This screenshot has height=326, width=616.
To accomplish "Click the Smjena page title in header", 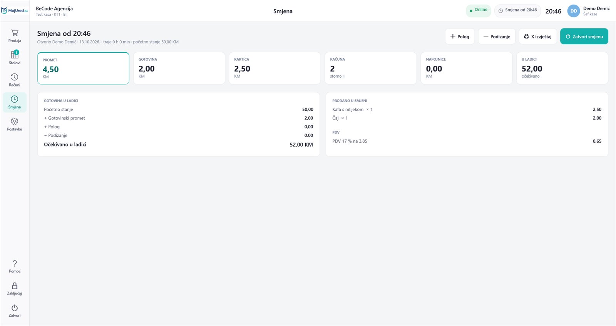I will [283, 11].
